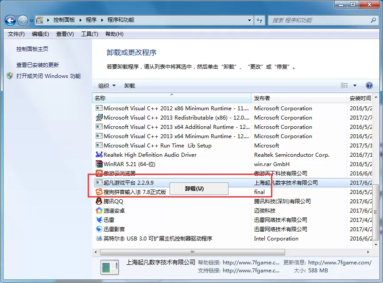Screen dimensions: 383x283
Task: Open recent pages dropdown beside the Forward arrow
Action: tap(32, 21)
